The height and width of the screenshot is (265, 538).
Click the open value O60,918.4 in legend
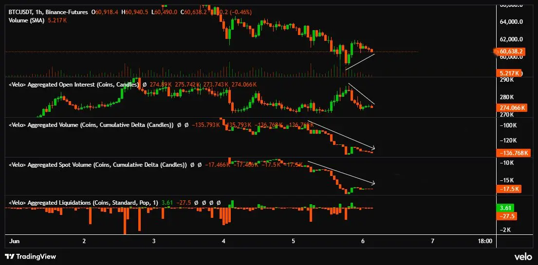105,12
